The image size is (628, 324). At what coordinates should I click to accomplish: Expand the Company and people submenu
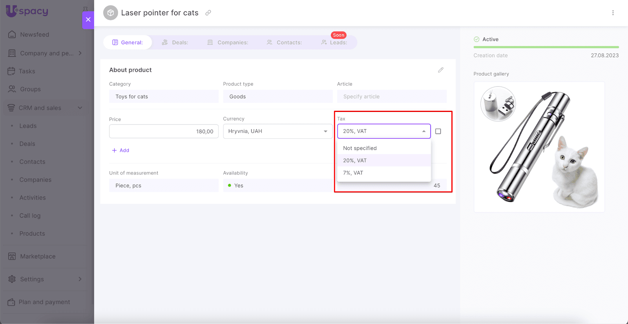click(80, 53)
